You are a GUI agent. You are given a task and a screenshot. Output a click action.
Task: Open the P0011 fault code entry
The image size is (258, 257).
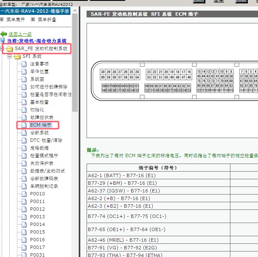click(x=37, y=201)
